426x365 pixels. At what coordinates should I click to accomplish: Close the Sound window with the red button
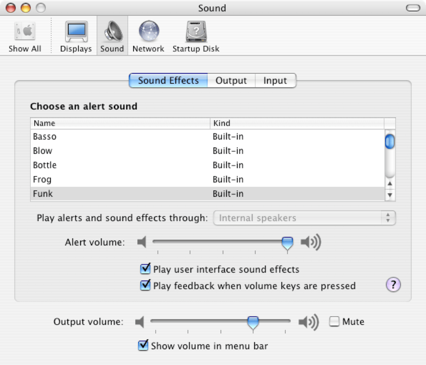(x=11, y=8)
